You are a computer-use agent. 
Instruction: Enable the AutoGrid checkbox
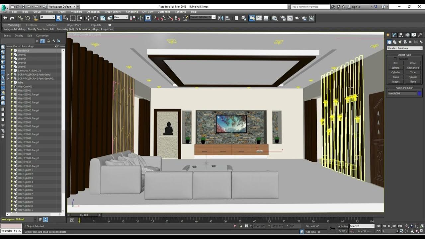click(395, 59)
